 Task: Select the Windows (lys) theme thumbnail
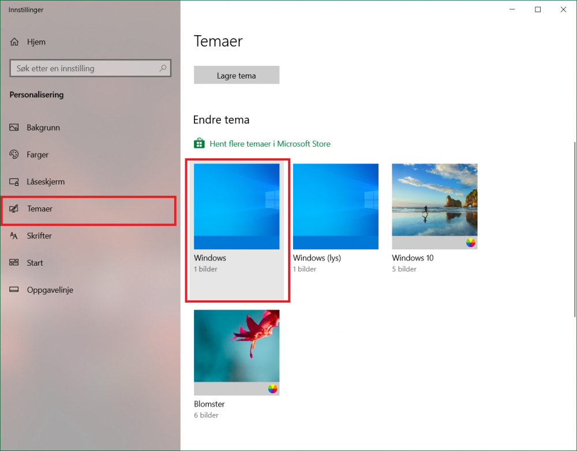pos(336,207)
